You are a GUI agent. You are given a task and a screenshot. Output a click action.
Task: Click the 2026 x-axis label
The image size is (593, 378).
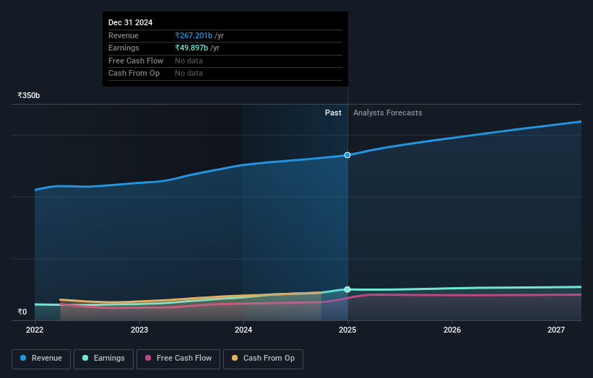pyautogui.click(x=452, y=330)
